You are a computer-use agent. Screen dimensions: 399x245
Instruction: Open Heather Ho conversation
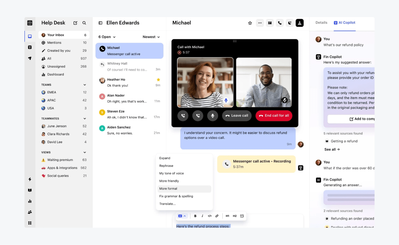(x=129, y=82)
